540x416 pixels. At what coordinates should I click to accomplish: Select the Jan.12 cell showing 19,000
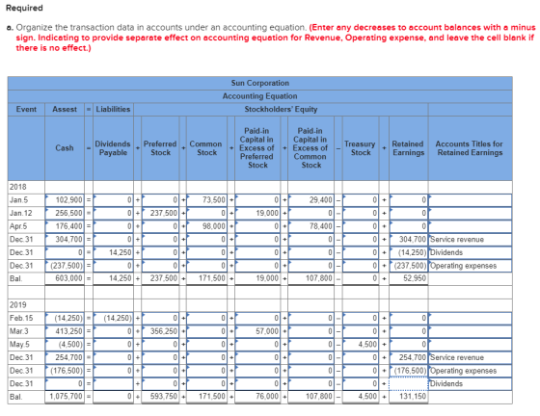[257, 213]
